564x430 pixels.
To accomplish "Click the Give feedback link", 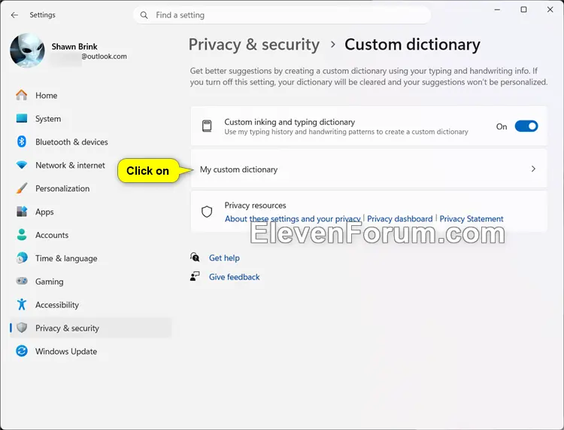I will pyautogui.click(x=234, y=276).
